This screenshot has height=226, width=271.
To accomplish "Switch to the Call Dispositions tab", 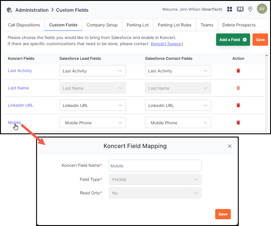I will tap(24, 25).
